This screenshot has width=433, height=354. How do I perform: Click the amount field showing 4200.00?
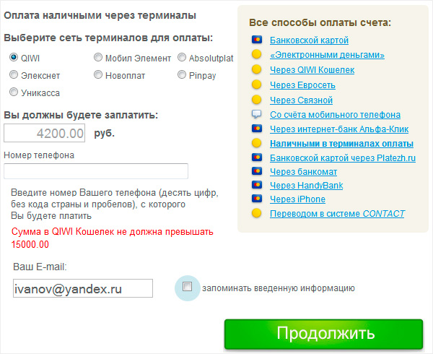click(44, 133)
